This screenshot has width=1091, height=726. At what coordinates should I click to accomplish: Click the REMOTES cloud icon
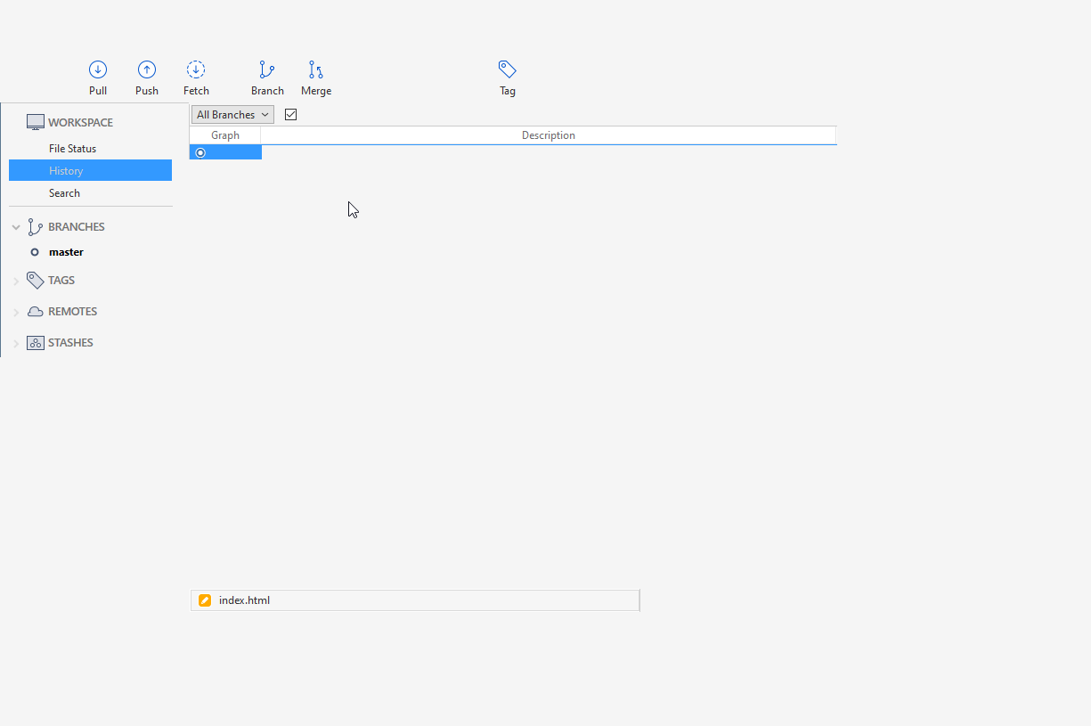pyautogui.click(x=36, y=312)
